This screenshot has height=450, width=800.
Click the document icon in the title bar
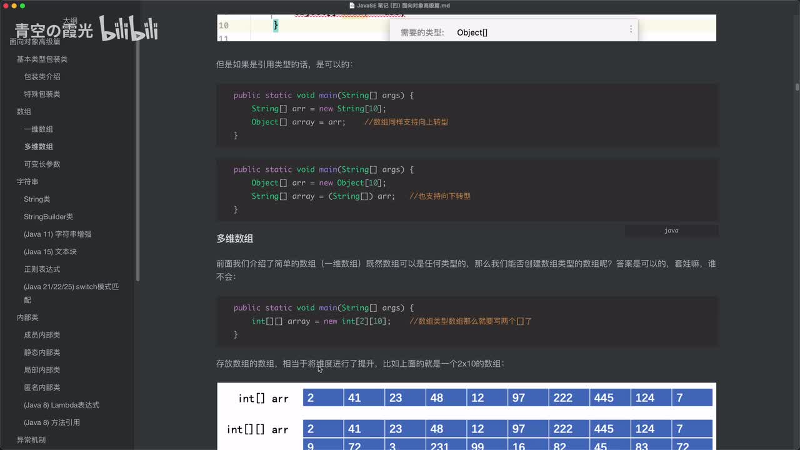352,6
